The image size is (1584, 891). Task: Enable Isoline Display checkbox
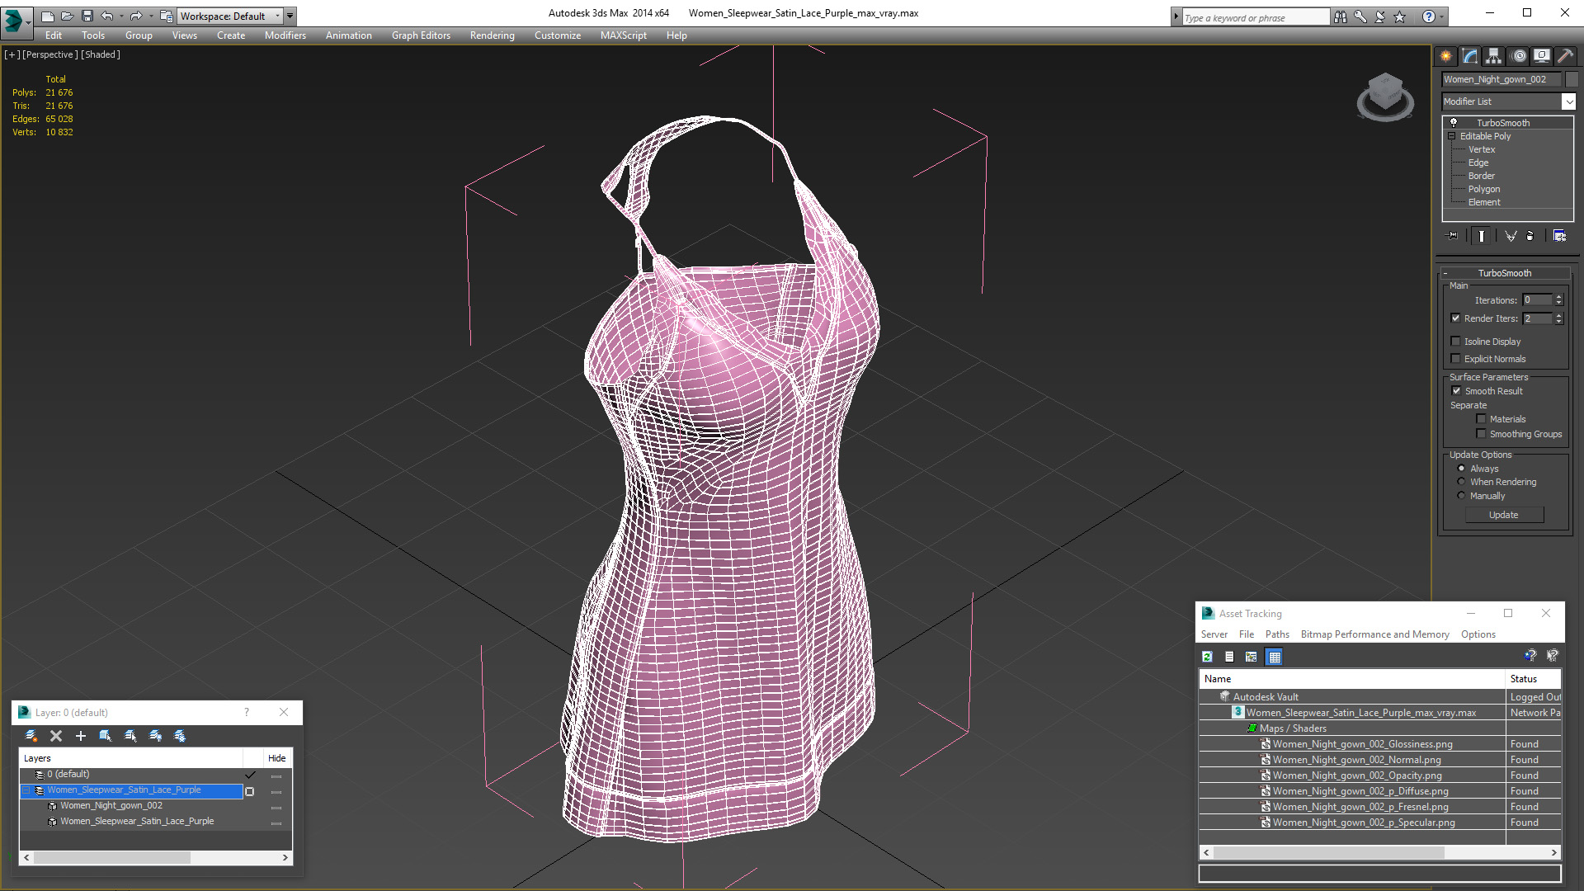(x=1456, y=342)
